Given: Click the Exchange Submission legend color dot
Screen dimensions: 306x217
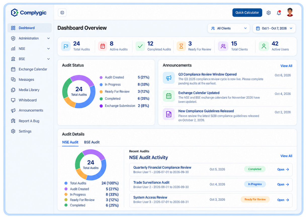Looking at the screenshot, I should pos(101,106).
